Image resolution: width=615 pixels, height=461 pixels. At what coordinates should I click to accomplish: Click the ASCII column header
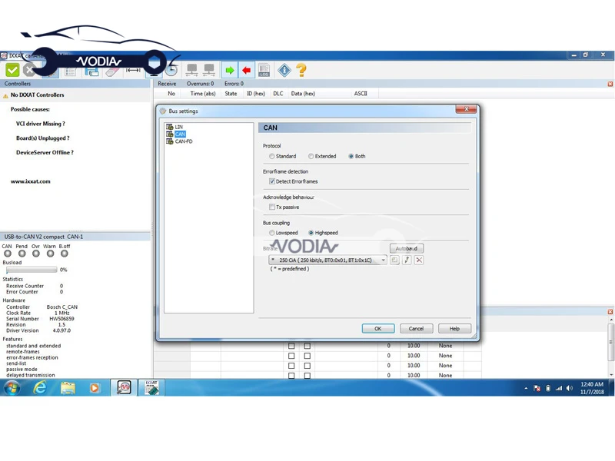coord(361,94)
